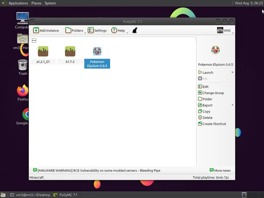Screen dimensions: 264x198
Task: Click Change Group in side panel
Action: click(211, 93)
